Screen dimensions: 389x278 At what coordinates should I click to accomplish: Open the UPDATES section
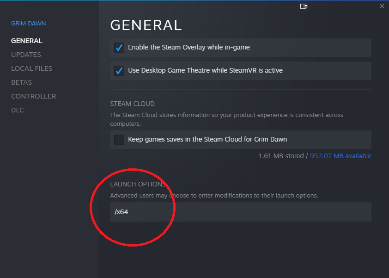pos(26,55)
